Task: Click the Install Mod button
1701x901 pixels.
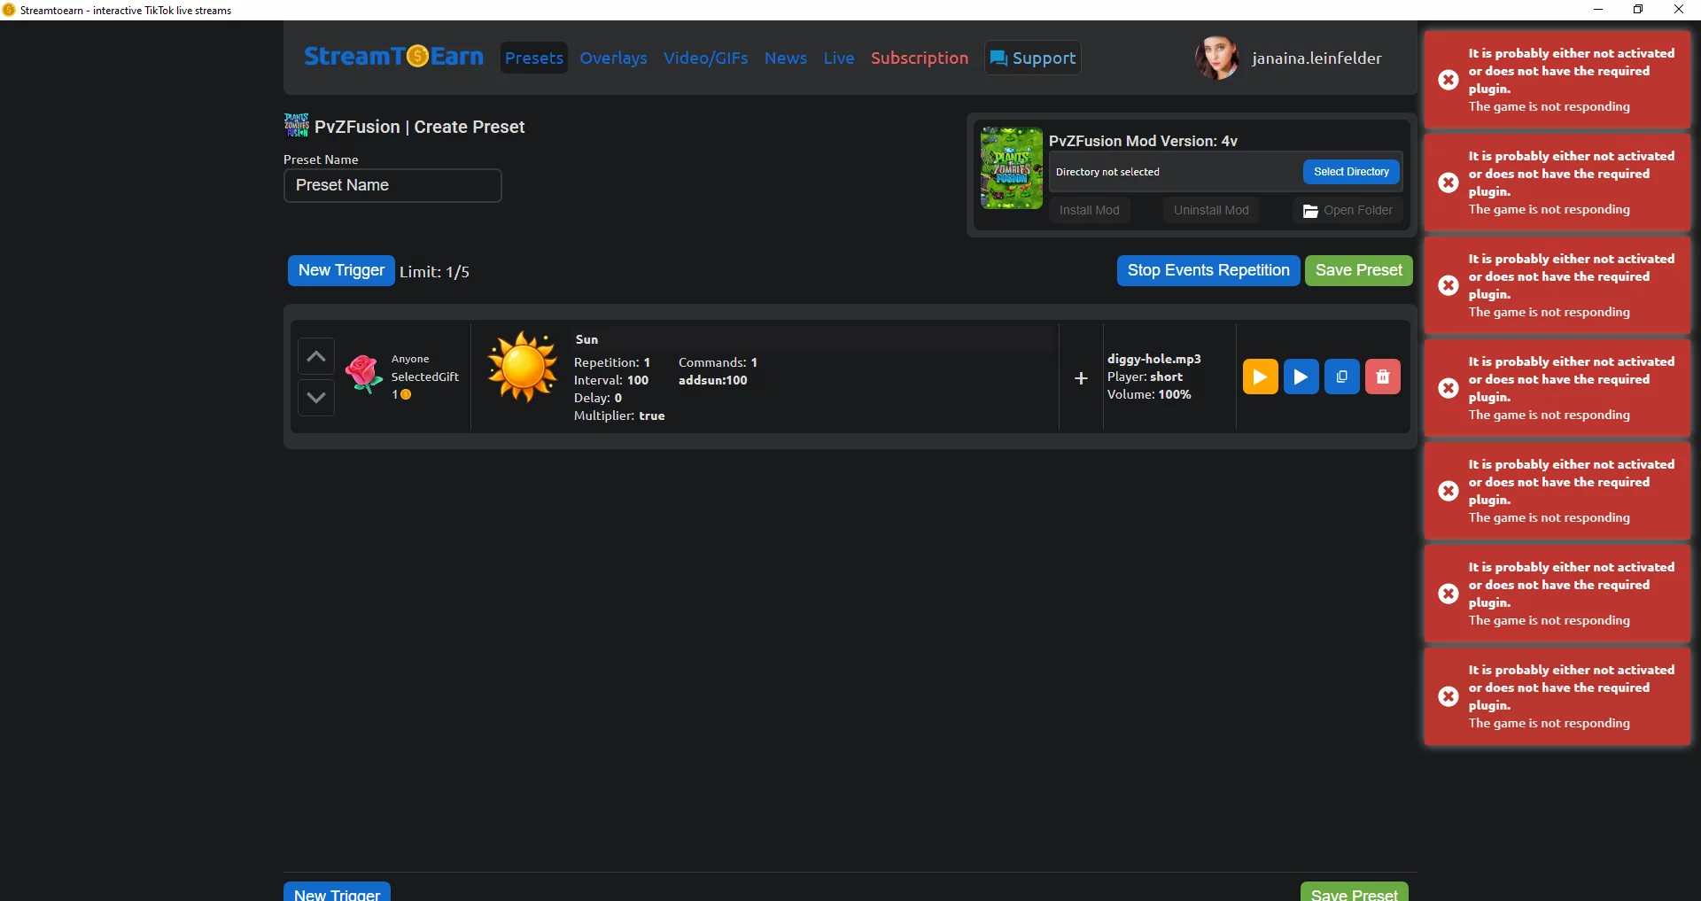Action: click(x=1089, y=210)
